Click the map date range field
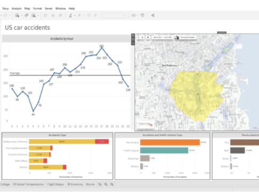Screen dimensions: 259x192 point(162,37)
